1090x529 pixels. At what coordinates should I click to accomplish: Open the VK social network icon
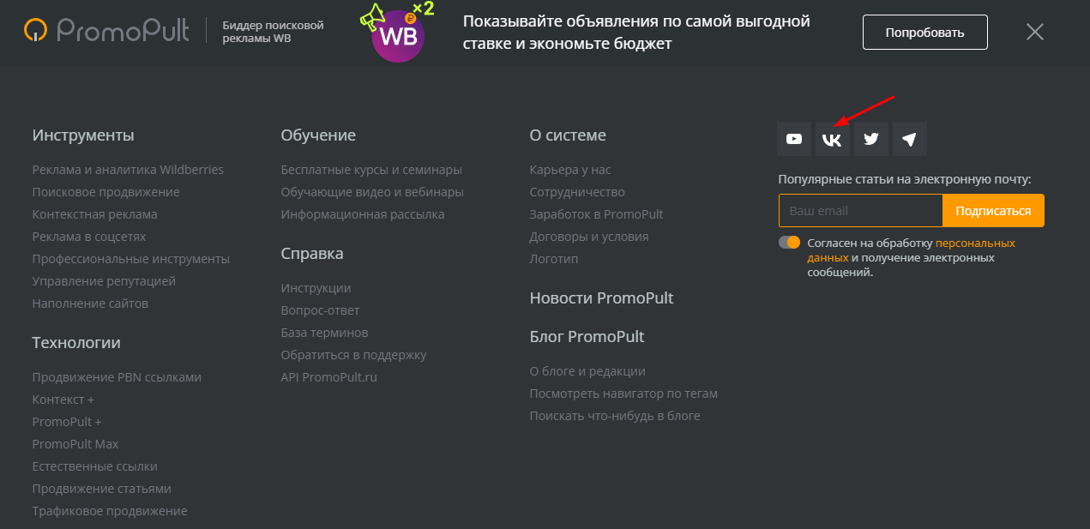point(833,139)
